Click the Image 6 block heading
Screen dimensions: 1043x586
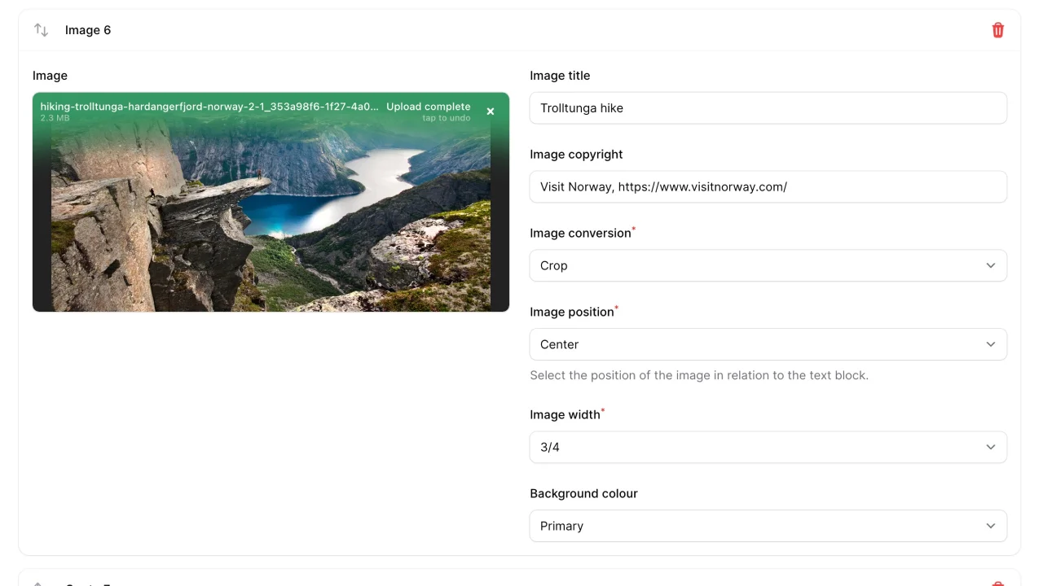89,29
